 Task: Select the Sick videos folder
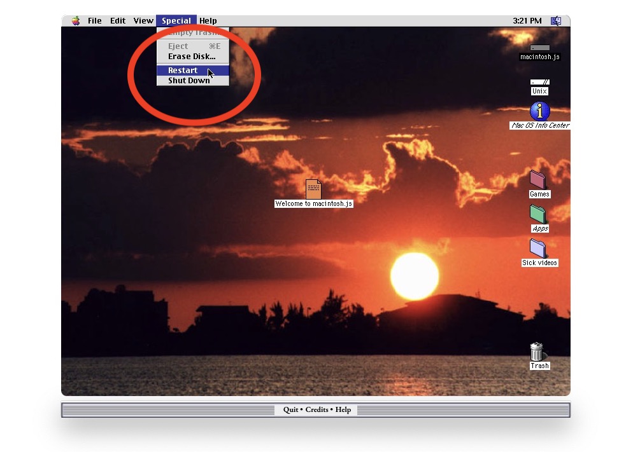coord(539,249)
